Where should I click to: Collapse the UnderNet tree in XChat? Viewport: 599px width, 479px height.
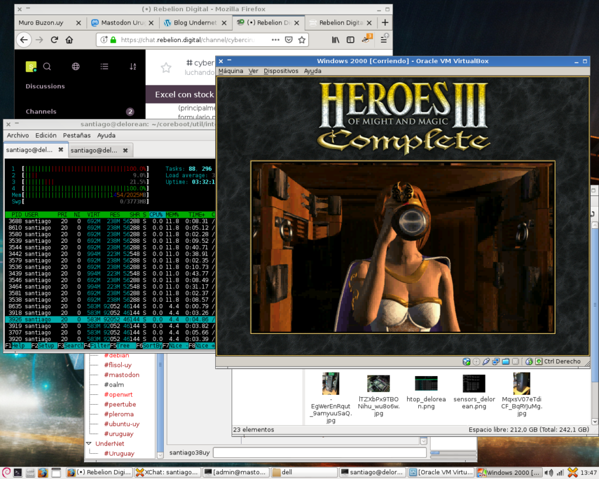click(89, 443)
